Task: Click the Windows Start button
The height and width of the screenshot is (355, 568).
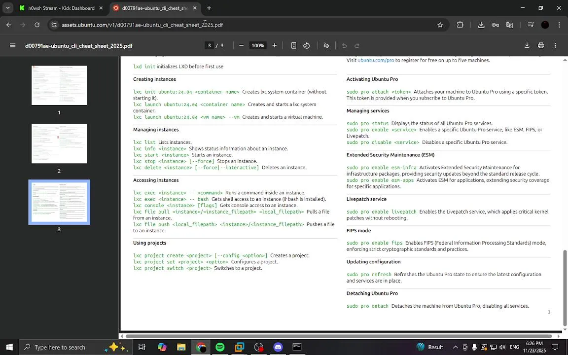Action: tap(9, 347)
